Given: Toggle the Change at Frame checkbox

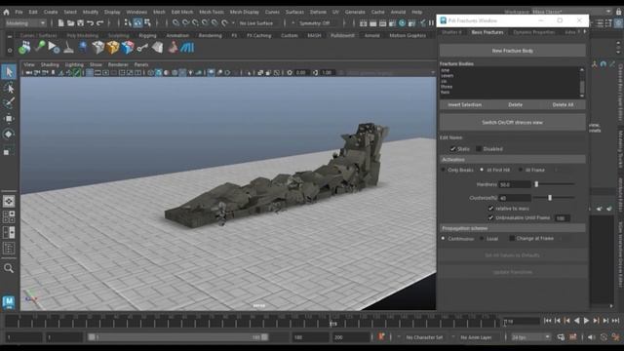Looking at the screenshot, I should coord(512,238).
